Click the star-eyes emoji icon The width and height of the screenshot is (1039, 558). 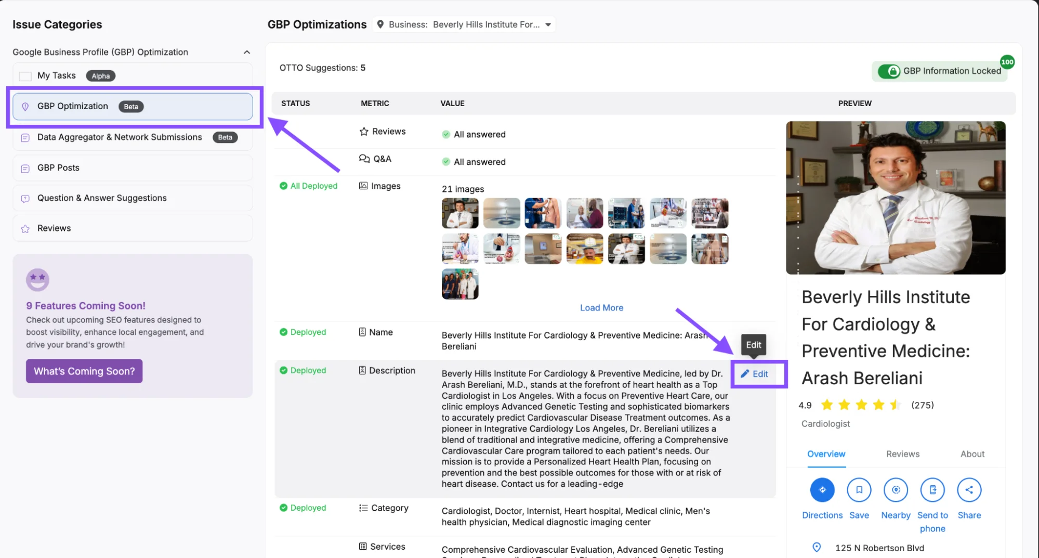pyautogui.click(x=37, y=280)
